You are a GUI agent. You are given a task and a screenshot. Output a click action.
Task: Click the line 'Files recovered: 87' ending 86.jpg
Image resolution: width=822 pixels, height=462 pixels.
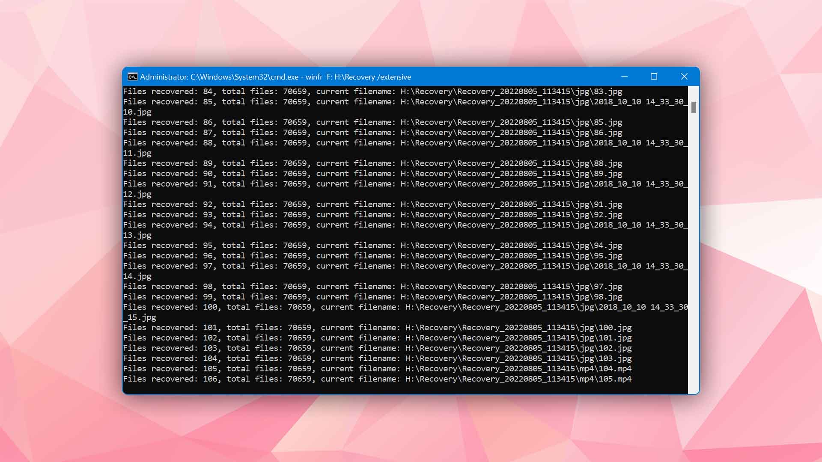point(372,133)
